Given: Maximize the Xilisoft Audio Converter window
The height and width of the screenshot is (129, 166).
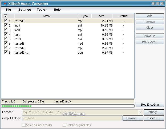Looking at the screenshot, I should [x=157, y=3].
